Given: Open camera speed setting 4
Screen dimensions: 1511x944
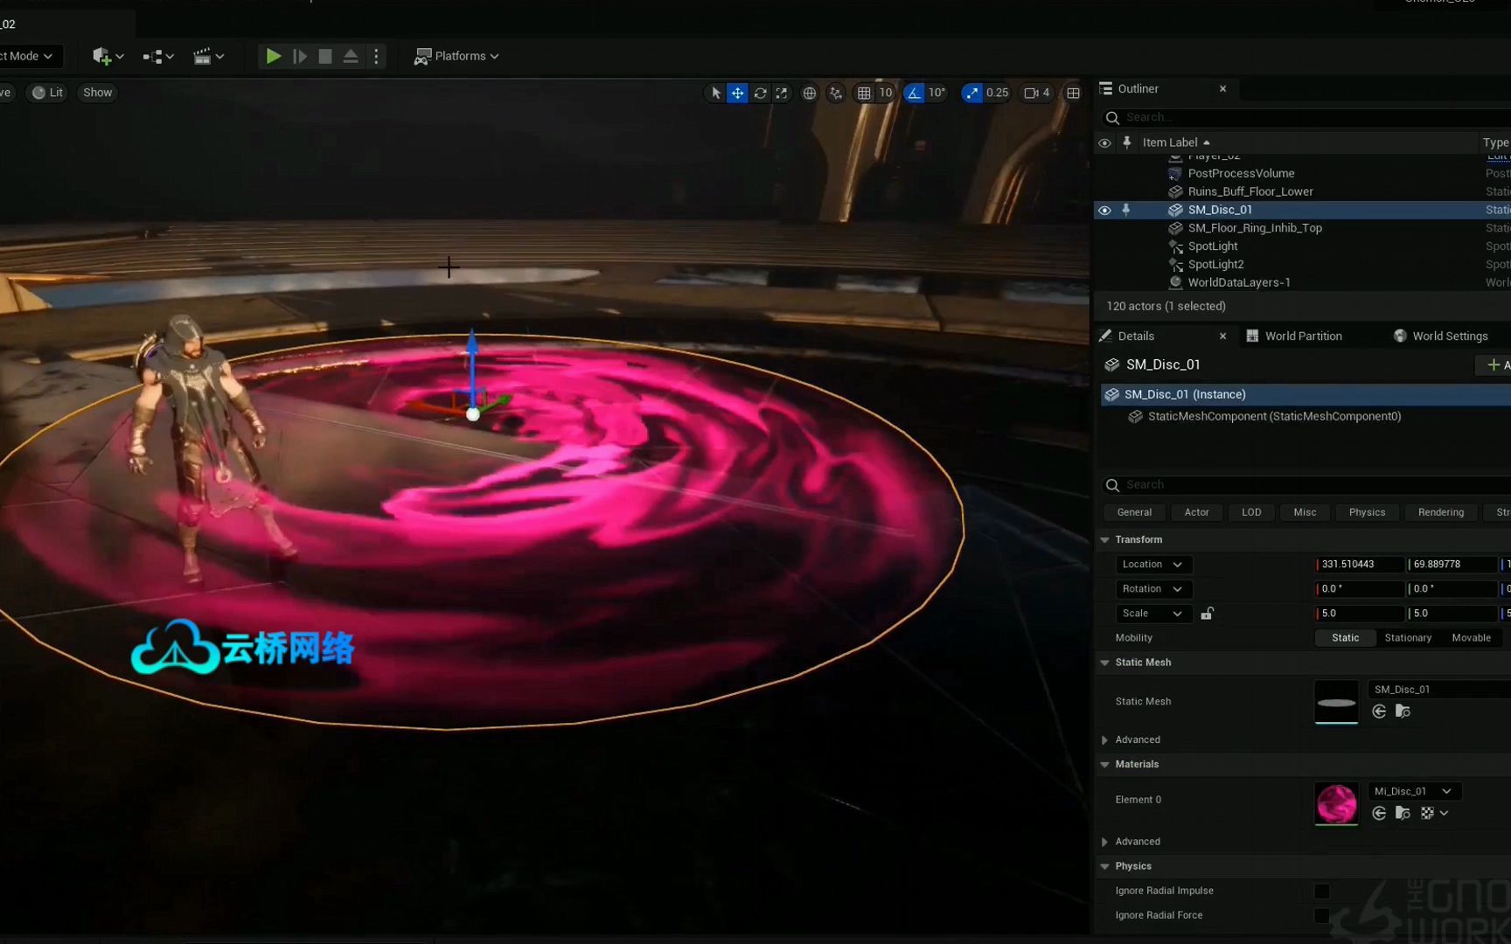Looking at the screenshot, I should [1037, 93].
